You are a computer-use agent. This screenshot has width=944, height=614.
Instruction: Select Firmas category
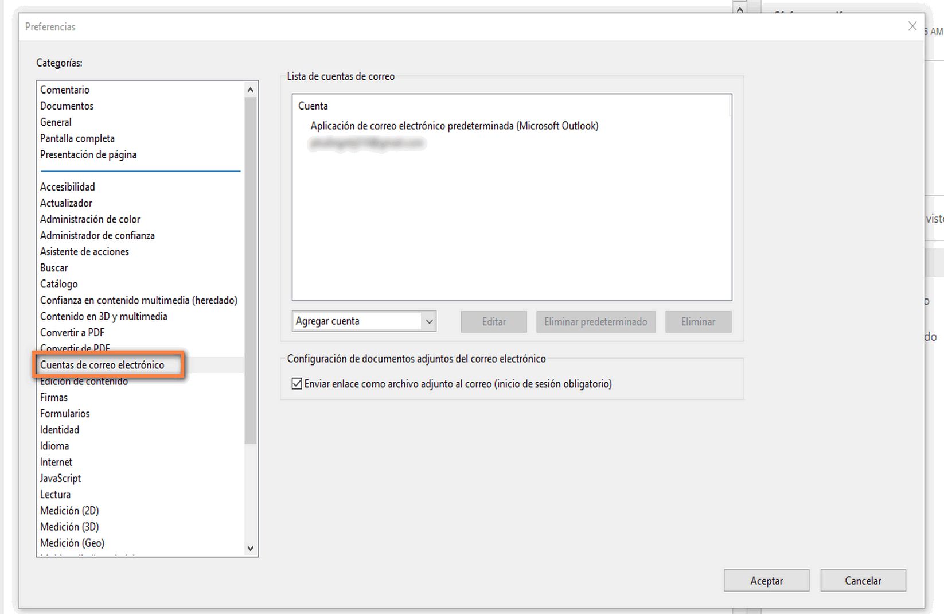click(54, 397)
